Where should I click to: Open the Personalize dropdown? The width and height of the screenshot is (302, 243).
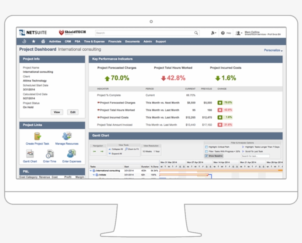[x=271, y=49]
